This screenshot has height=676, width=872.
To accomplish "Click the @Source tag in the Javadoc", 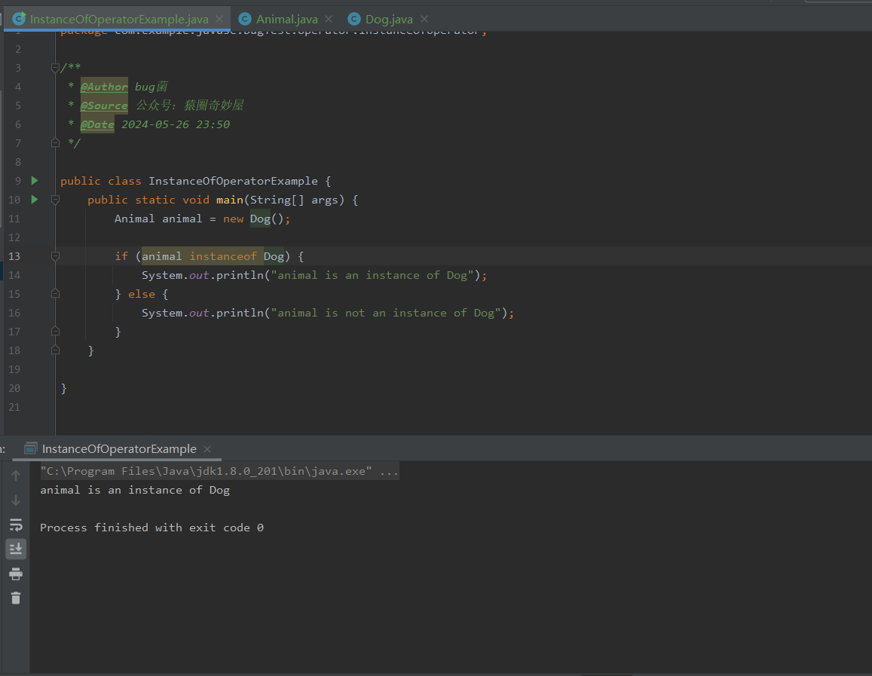I will 104,106.
